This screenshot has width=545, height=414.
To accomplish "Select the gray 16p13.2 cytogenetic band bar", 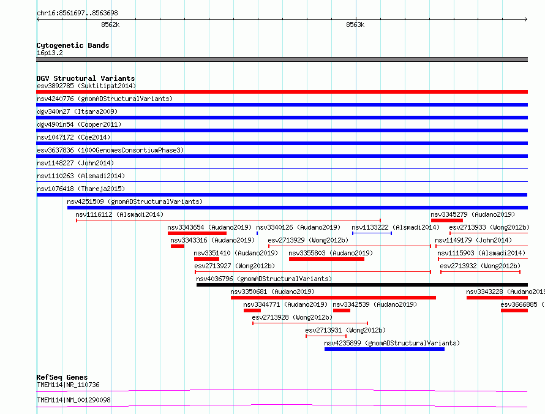I will pos(282,59).
